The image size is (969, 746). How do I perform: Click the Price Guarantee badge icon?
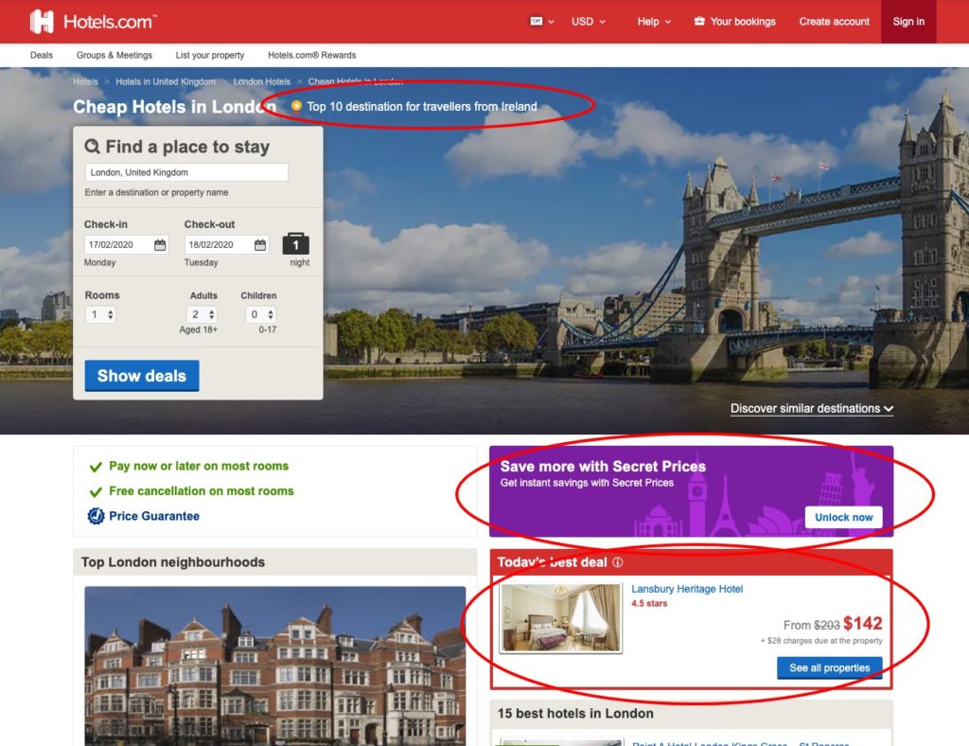click(x=96, y=515)
